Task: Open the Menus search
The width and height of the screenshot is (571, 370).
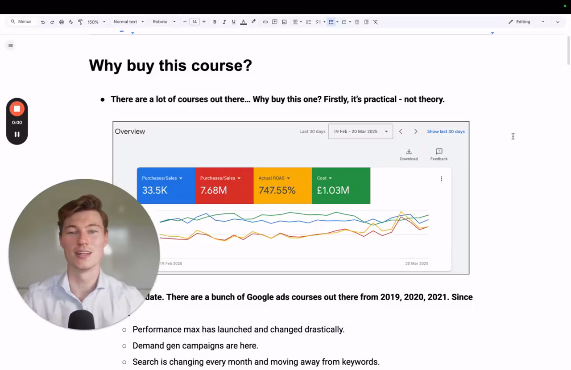Action: click(x=21, y=21)
